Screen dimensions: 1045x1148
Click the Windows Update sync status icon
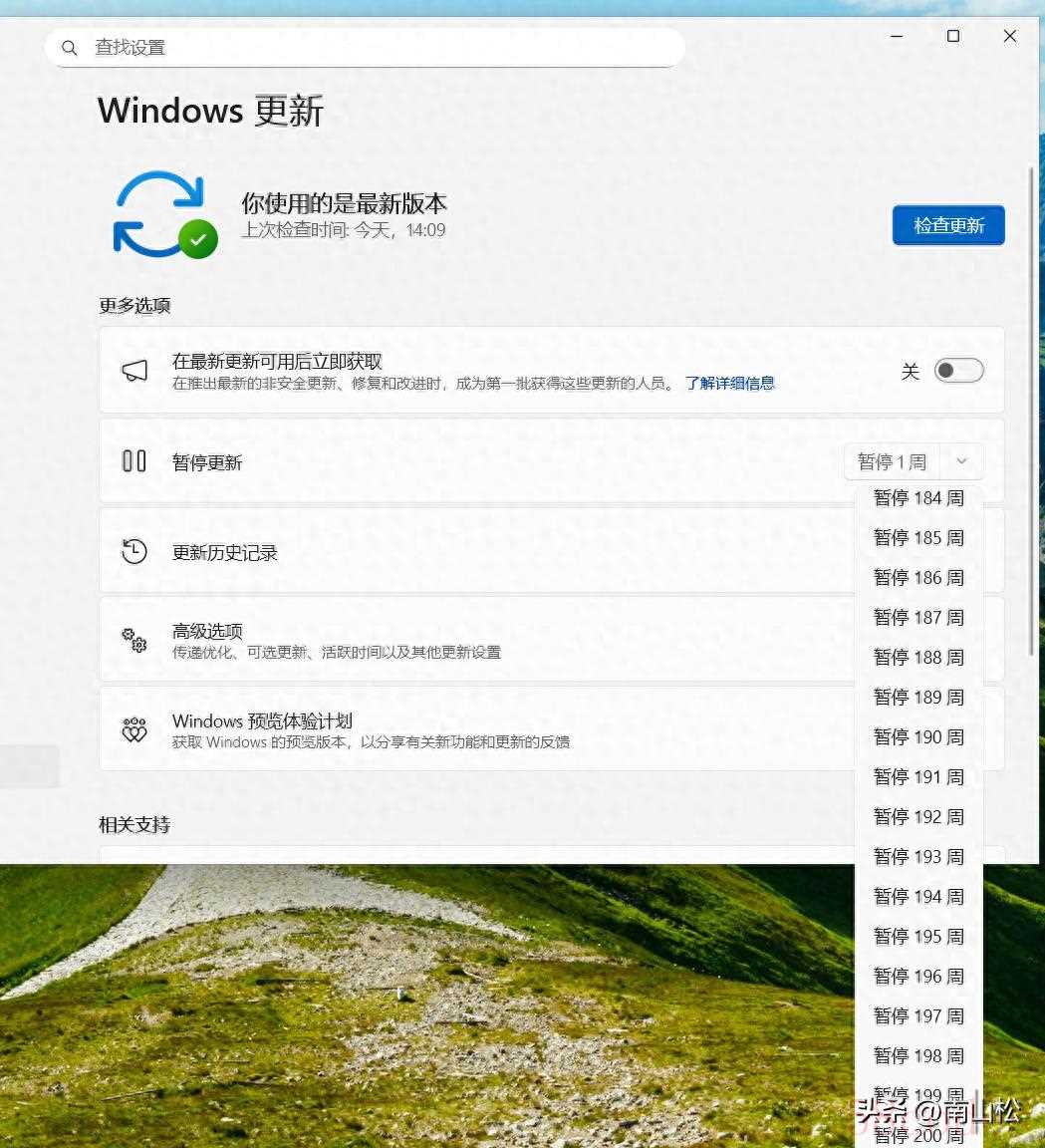(x=165, y=214)
